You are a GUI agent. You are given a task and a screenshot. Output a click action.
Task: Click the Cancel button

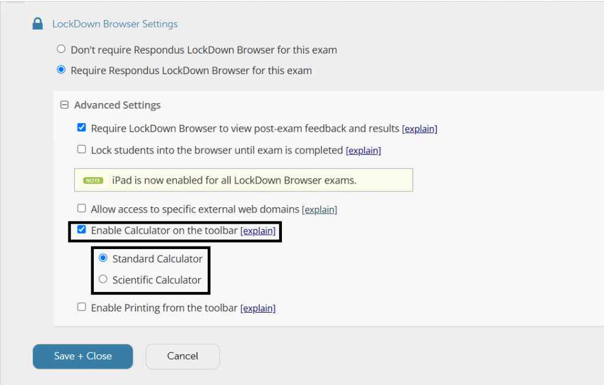point(182,356)
